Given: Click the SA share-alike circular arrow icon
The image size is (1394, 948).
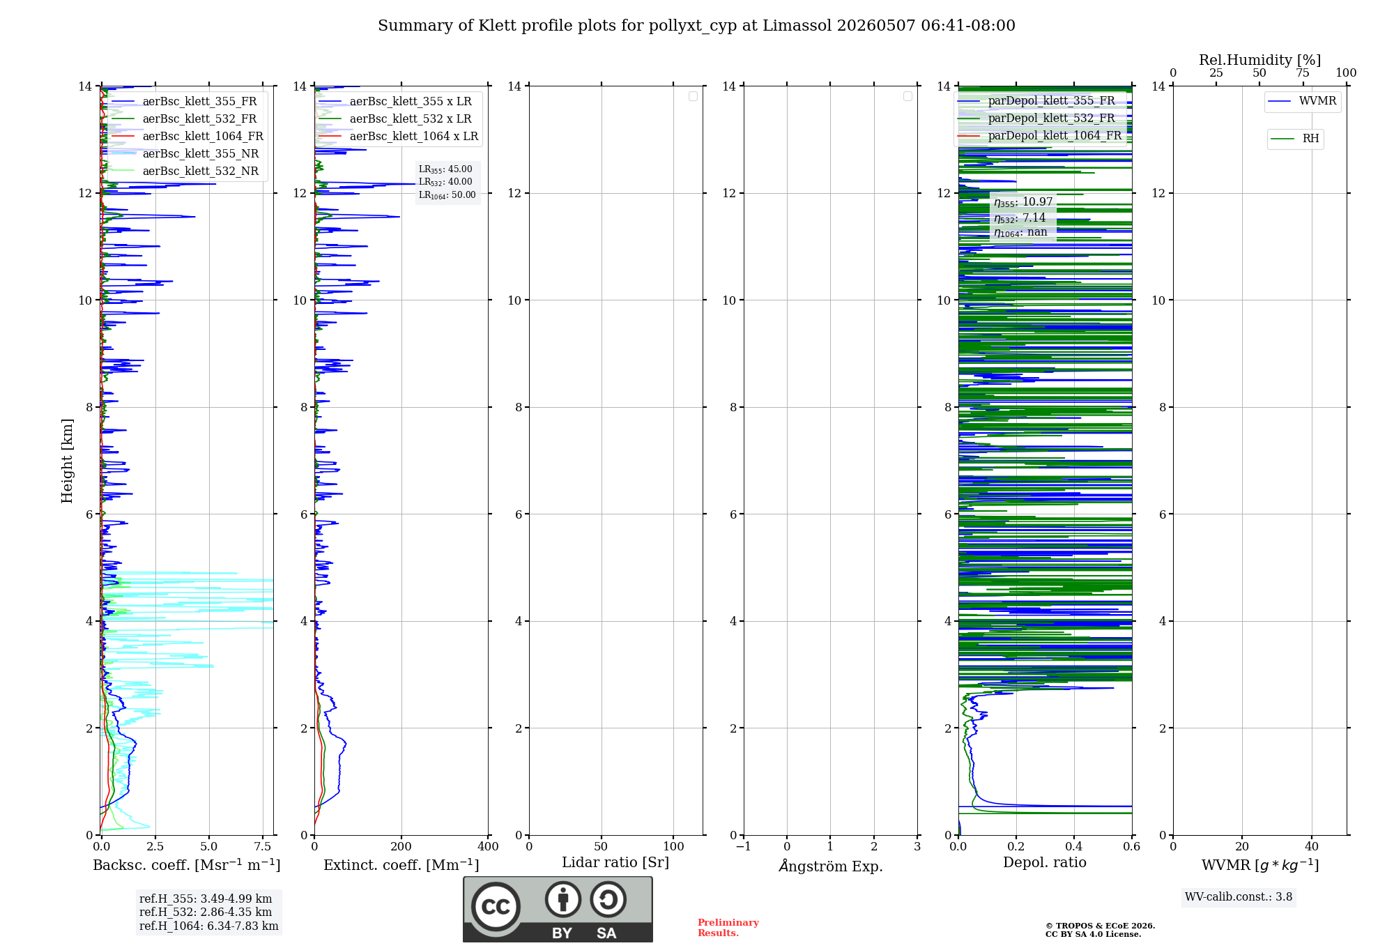Looking at the screenshot, I should pyautogui.click(x=608, y=899).
